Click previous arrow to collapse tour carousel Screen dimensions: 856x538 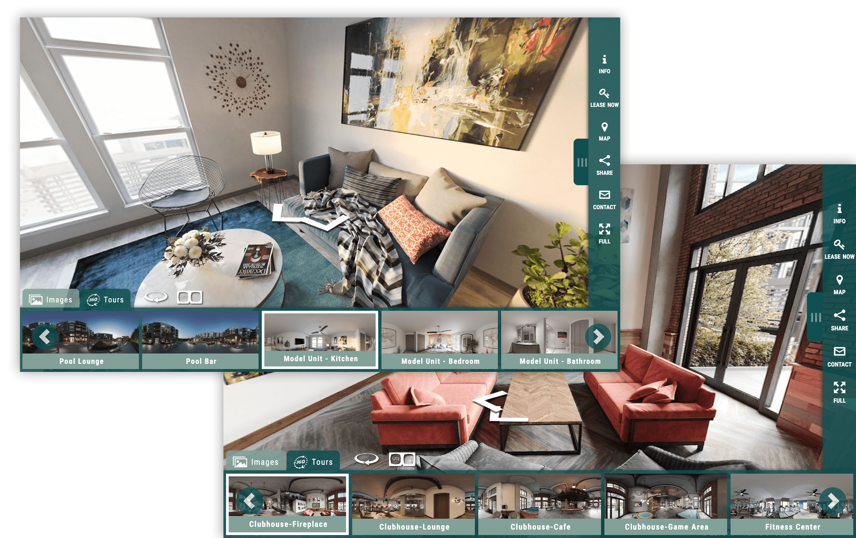click(x=46, y=337)
